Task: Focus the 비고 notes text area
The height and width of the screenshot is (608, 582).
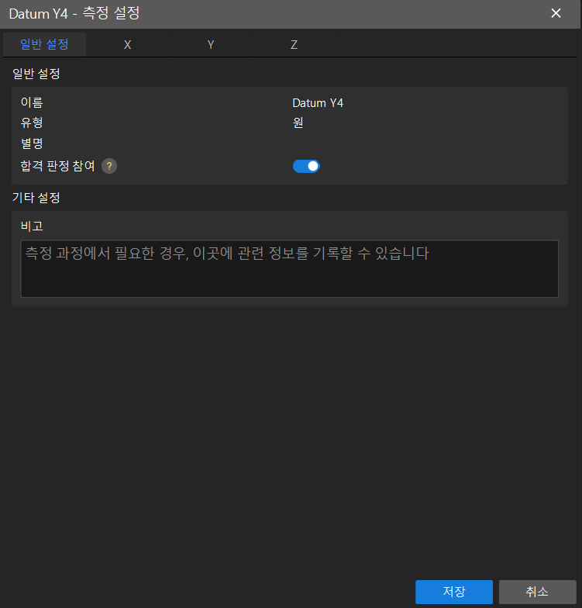Action: click(290, 268)
